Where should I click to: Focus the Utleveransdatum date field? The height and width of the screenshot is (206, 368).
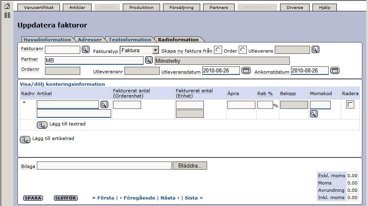pyautogui.click(x=221, y=70)
